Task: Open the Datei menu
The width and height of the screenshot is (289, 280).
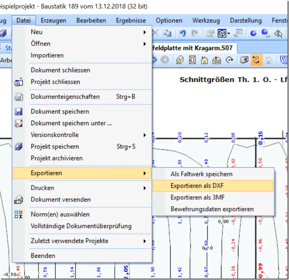Action: pyautogui.click(x=24, y=20)
